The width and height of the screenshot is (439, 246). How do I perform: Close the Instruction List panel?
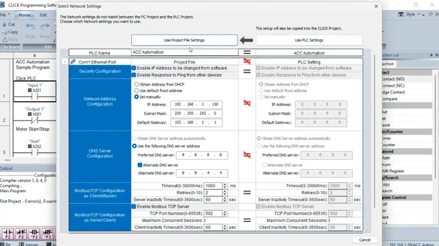[x=436, y=55]
